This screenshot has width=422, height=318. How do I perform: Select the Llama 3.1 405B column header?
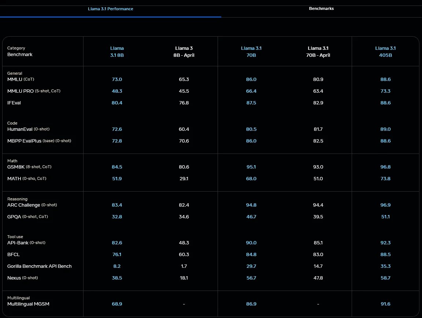(385, 52)
